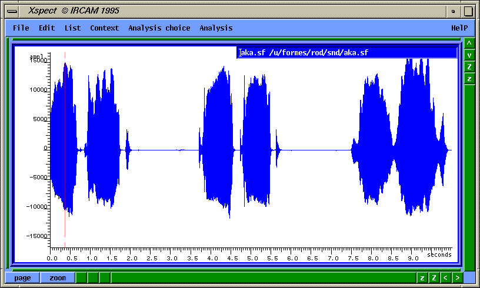Click the uppercase Z horizontal zoom-in button
This screenshot has height=288, width=480.
point(434,278)
